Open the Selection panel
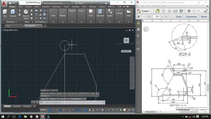This screenshot has width=211, height=119. pyautogui.click(x=100, y=13)
